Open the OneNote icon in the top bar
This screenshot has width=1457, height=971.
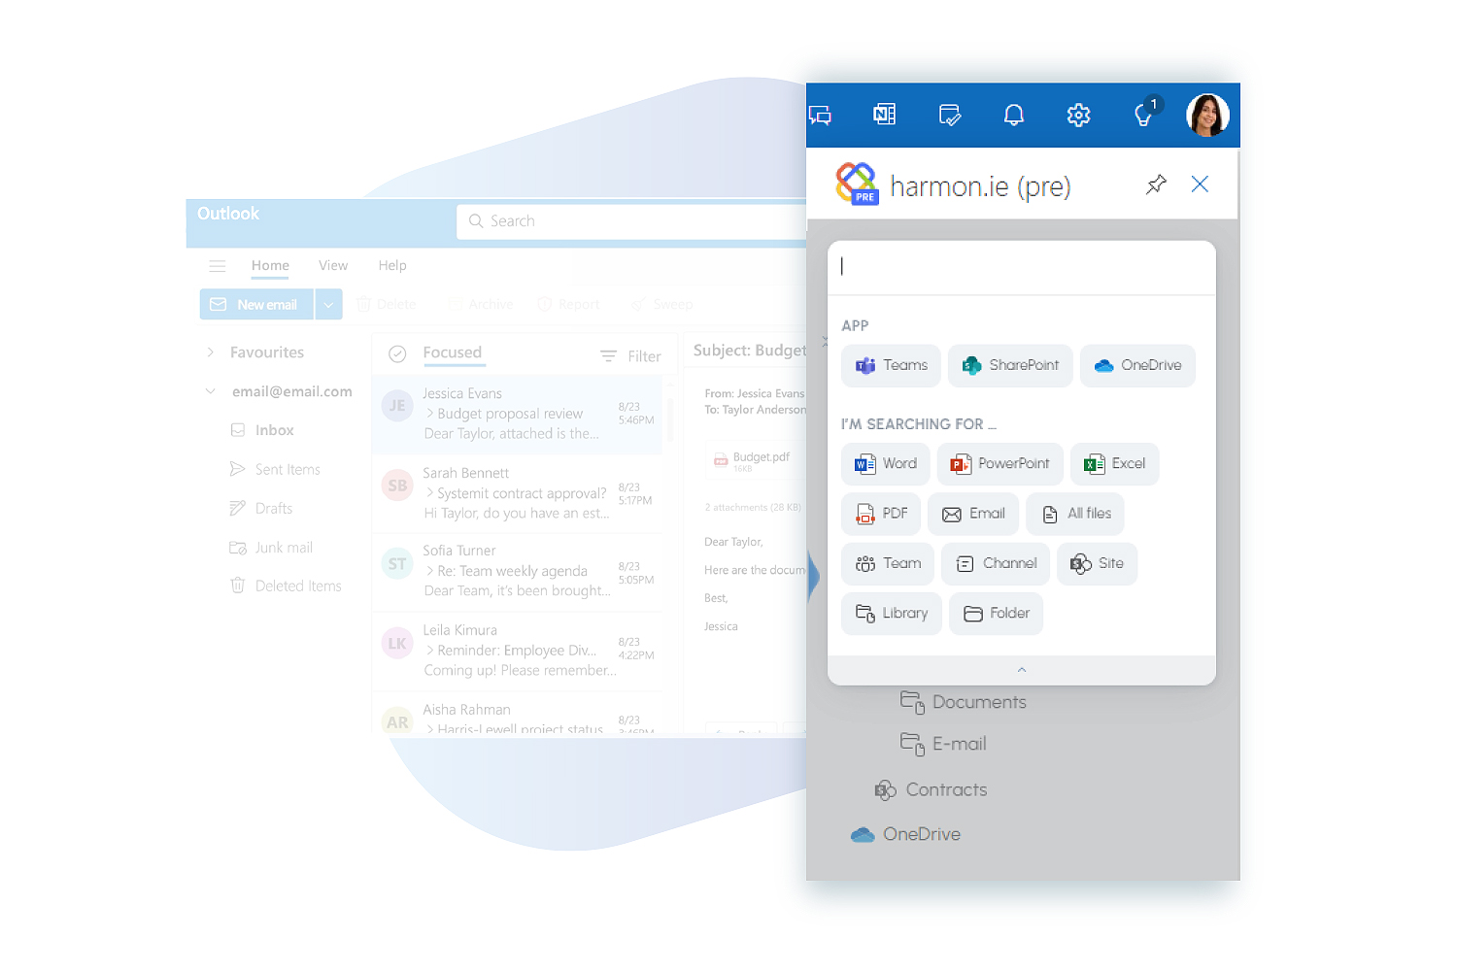click(884, 115)
